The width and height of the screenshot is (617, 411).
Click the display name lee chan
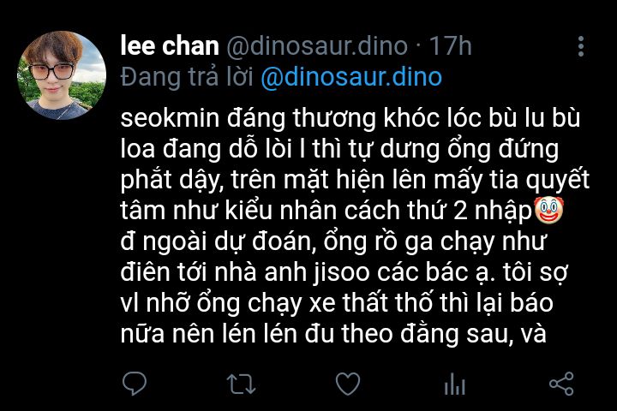[x=170, y=46]
